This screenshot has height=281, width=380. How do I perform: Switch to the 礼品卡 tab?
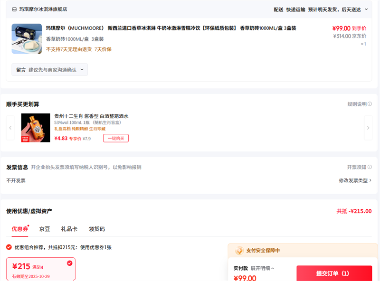click(69, 229)
